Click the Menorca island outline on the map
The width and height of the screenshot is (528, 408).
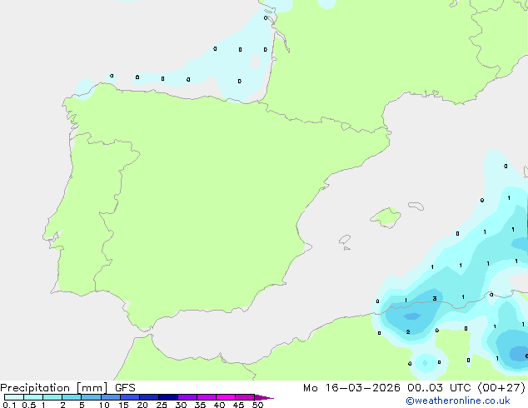tap(416, 206)
